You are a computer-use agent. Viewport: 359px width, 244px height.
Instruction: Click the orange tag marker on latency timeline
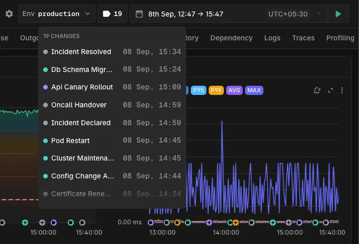177,222
